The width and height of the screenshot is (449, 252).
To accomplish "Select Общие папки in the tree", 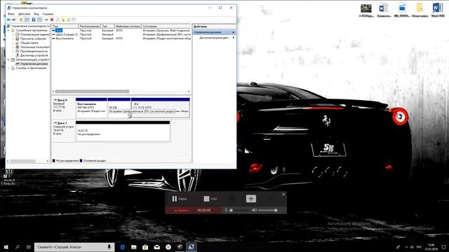I will tap(27, 43).
